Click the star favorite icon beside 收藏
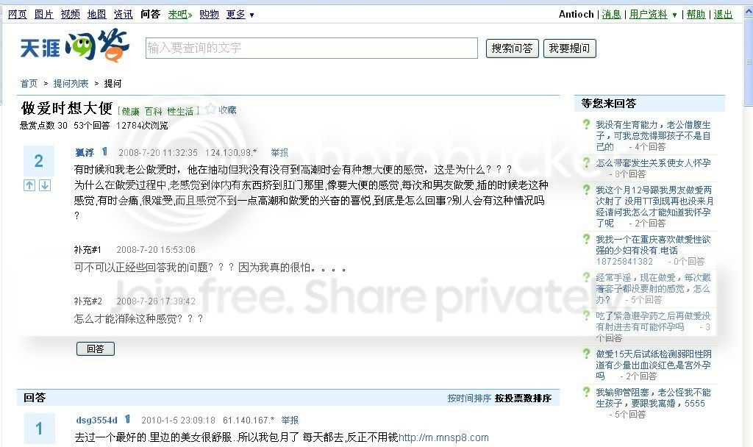The image size is (753, 447). [x=210, y=109]
